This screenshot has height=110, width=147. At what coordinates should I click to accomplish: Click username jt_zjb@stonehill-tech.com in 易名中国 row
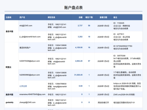pos(30,37)
